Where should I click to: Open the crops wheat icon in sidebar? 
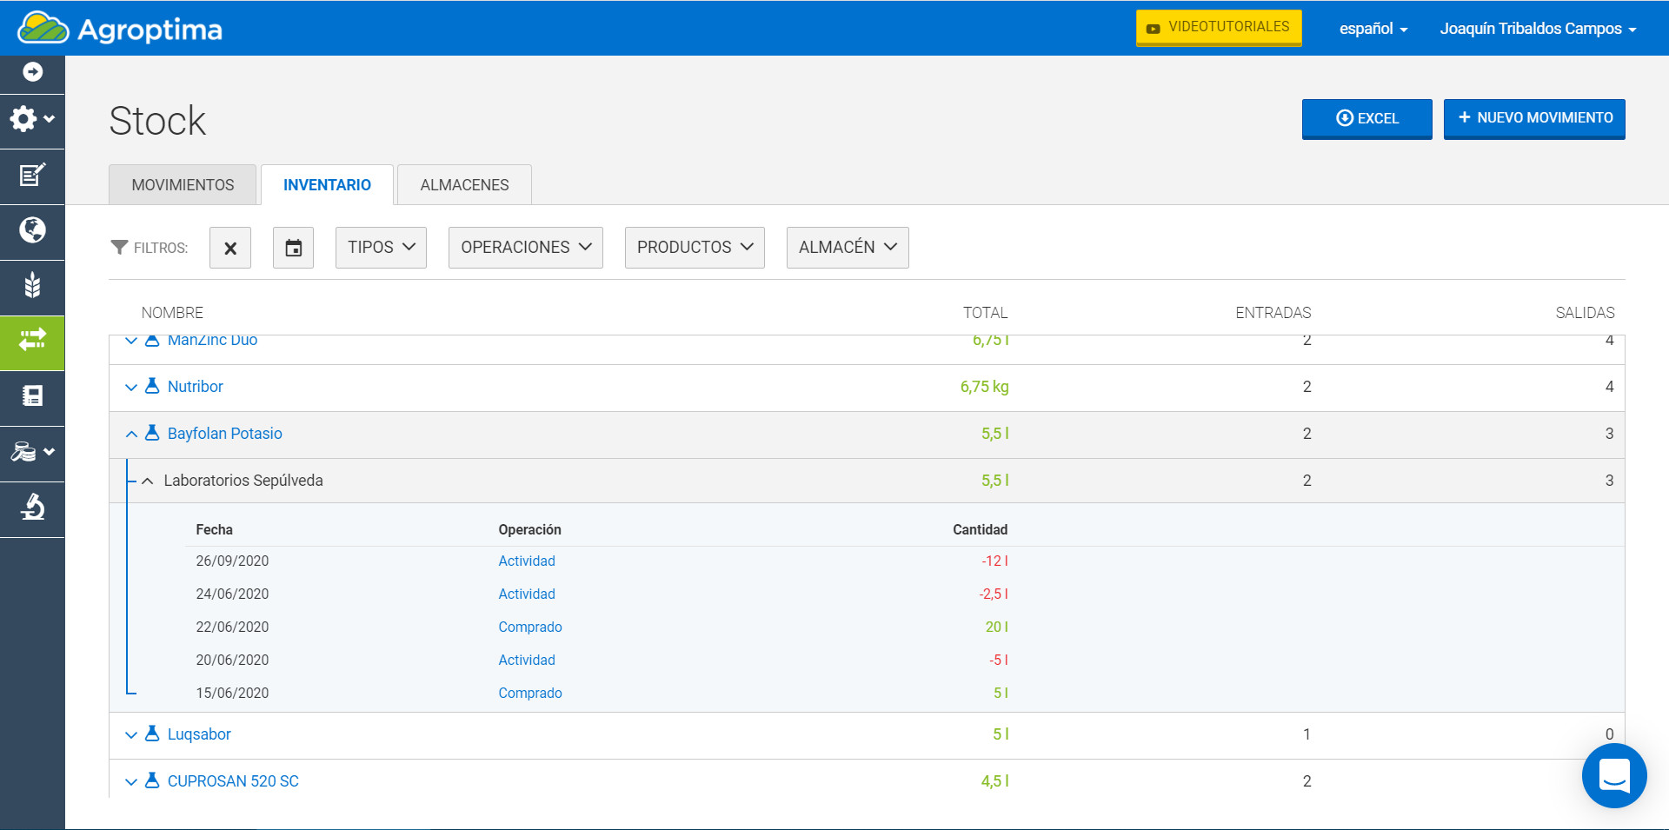(32, 285)
